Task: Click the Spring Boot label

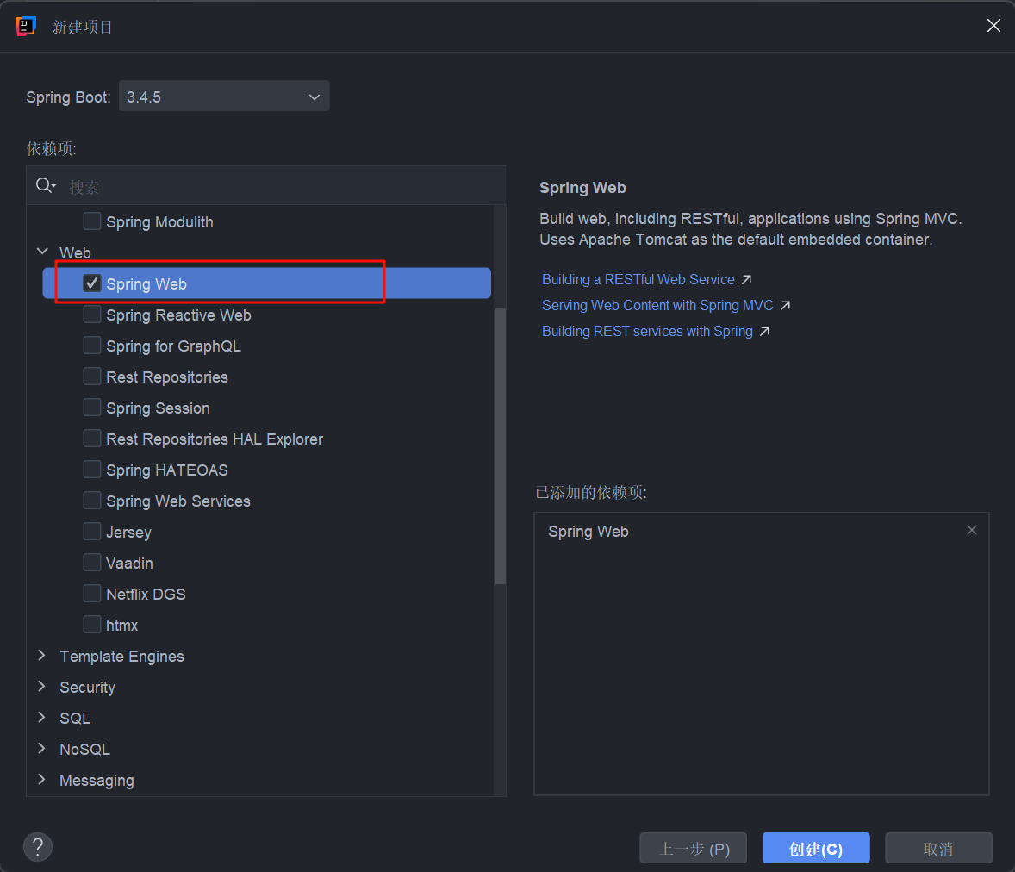Action: pos(68,97)
